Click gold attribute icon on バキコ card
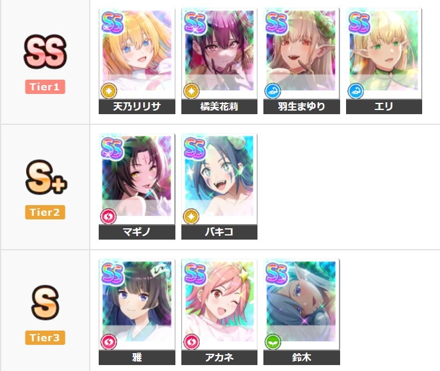This screenshot has width=440, height=371. (x=191, y=216)
